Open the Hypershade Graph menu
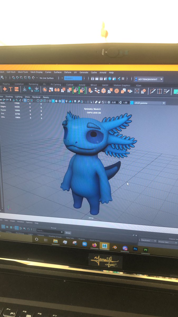 pos(12,221)
